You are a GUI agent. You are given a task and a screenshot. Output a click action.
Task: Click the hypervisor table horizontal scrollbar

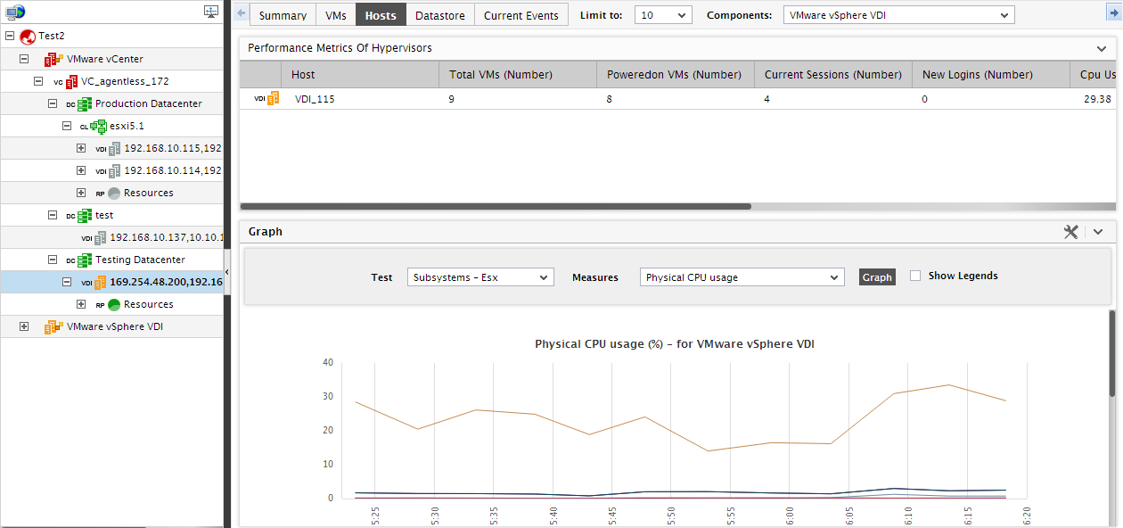point(496,206)
